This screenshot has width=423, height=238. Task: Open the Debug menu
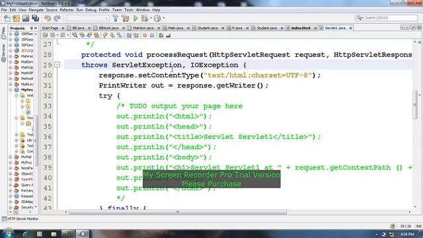91,10
